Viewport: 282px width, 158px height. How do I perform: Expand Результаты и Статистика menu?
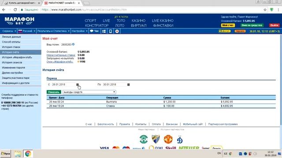(x=53, y=31)
